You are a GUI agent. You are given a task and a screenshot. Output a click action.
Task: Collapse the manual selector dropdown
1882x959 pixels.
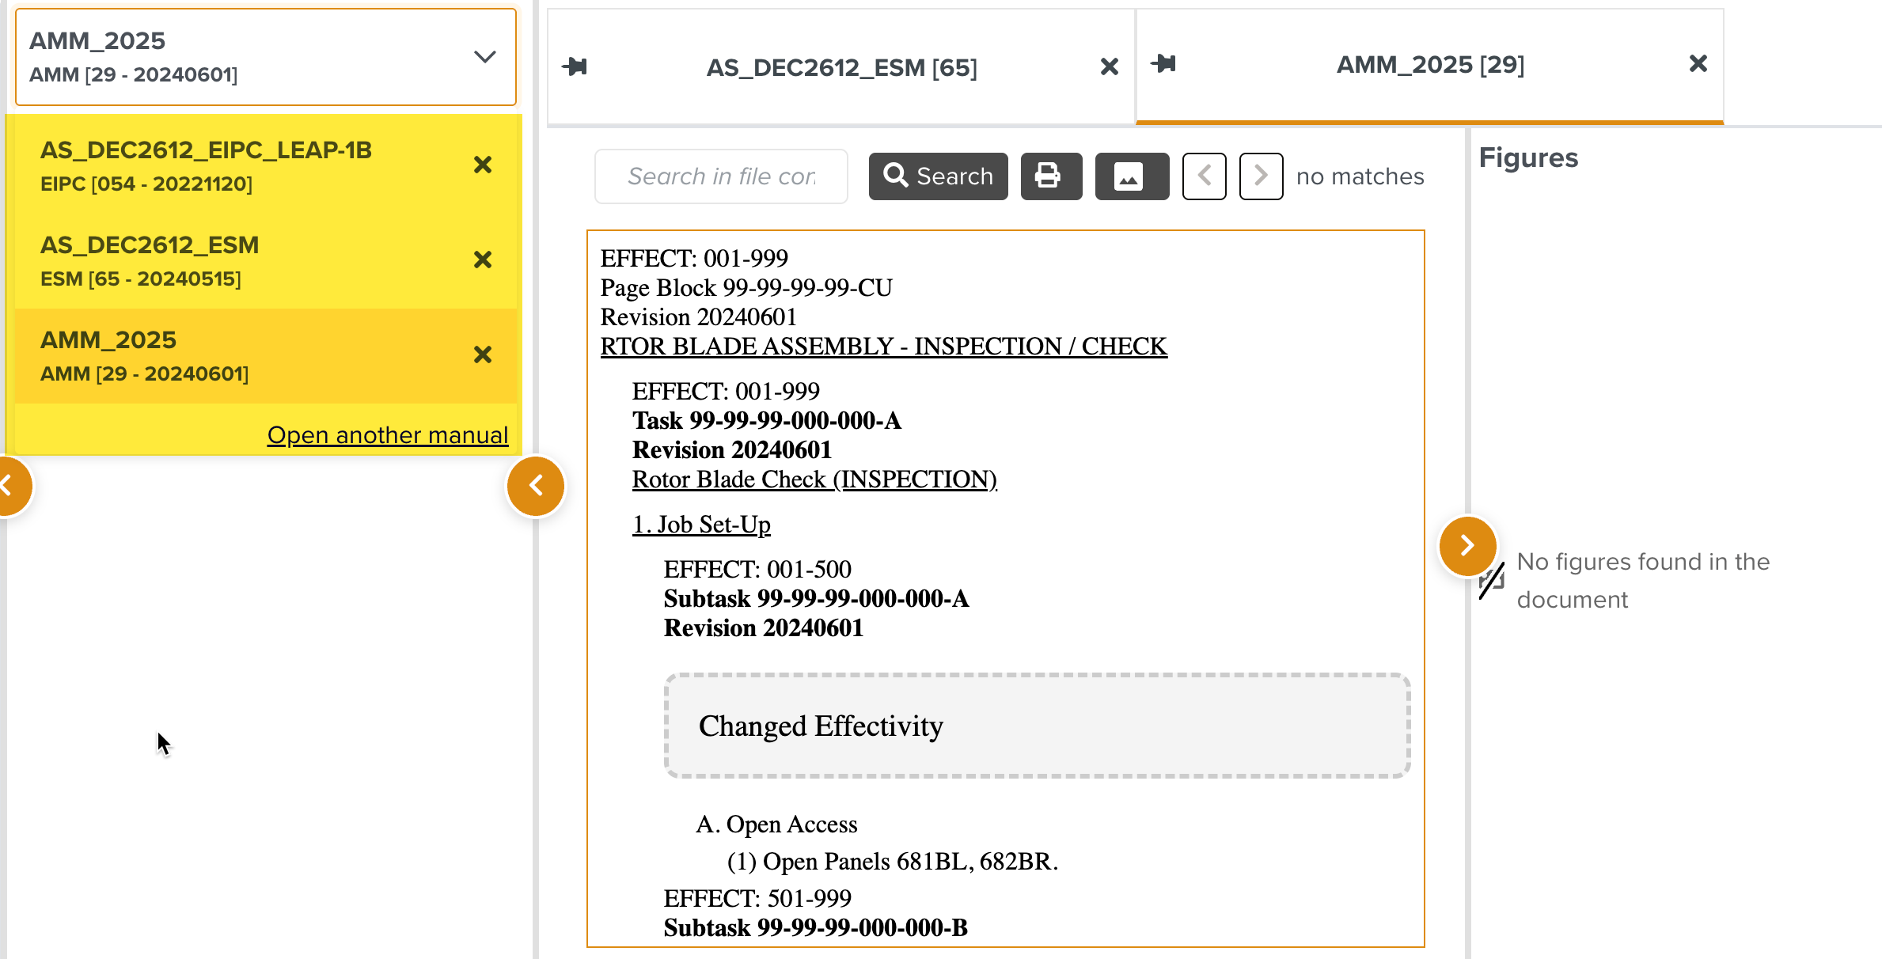(484, 57)
